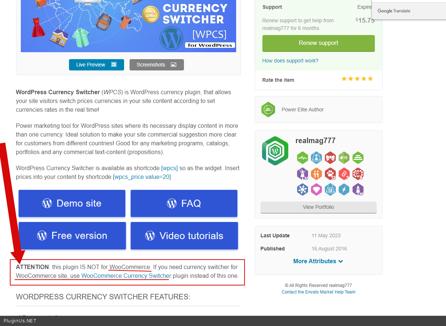Viewport: 446px width, 326px height.
Task: Open How does support work link
Action: click(290, 61)
